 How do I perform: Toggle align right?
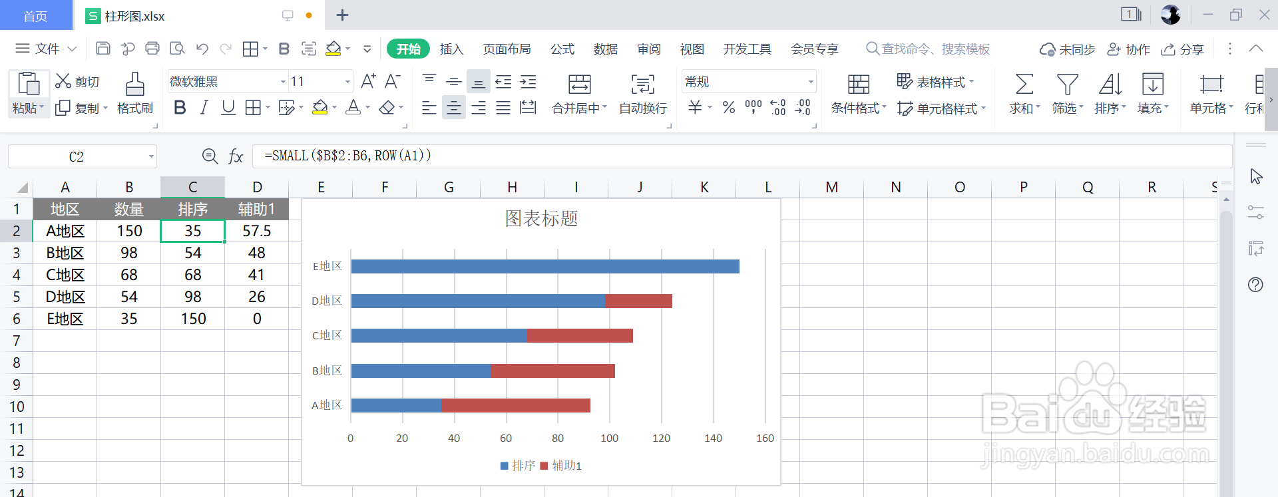(479, 108)
